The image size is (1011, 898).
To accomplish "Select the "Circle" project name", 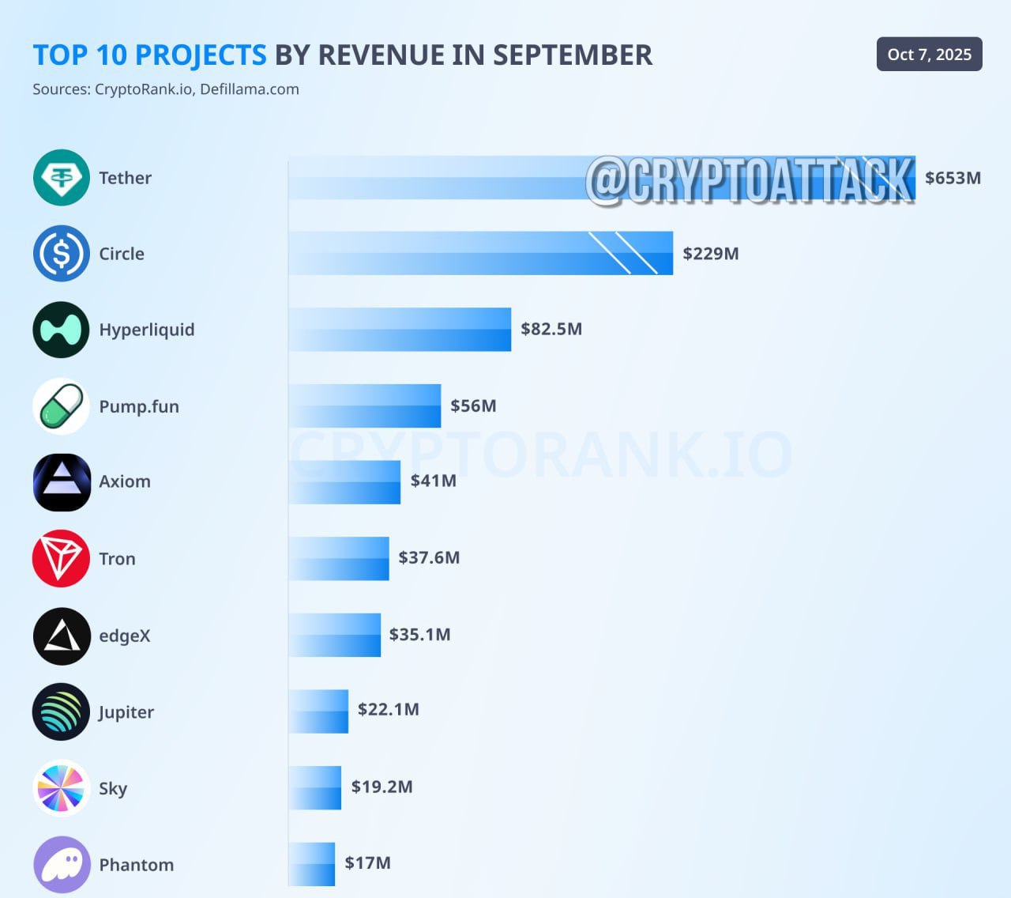I will point(122,254).
